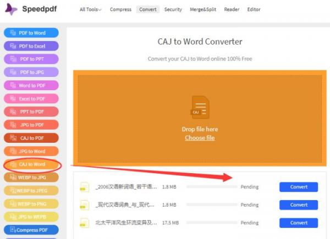Select the PDF to JPG sidebar button
This screenshot has height=239, width=330.
31,73
